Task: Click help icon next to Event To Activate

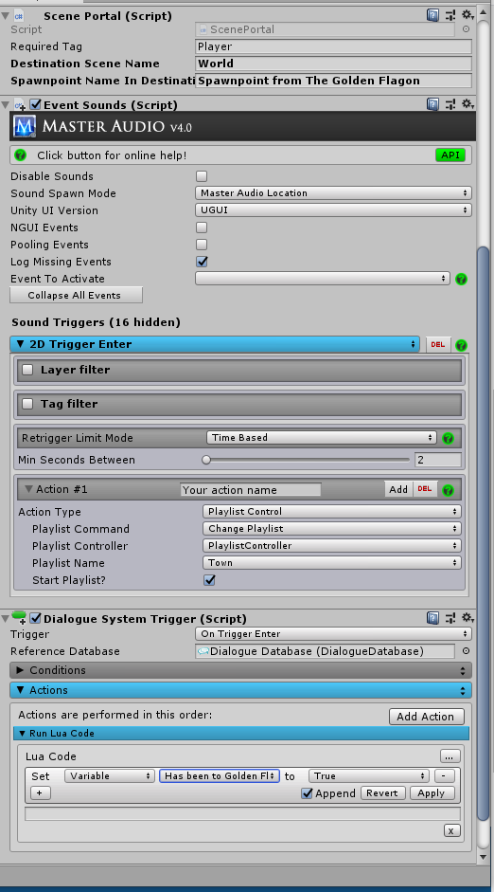Action: coord(461,279)
